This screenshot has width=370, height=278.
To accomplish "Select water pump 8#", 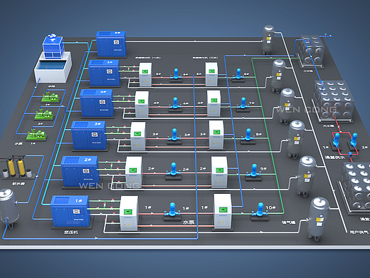I will point(248,136).
